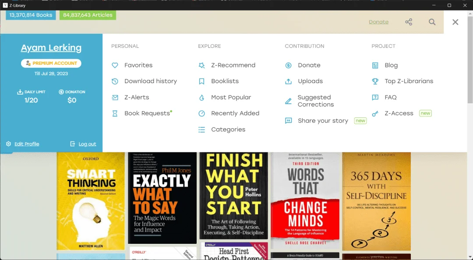Open the Exactly What to Say book cover
473x260 pixels.
[162, 198]
